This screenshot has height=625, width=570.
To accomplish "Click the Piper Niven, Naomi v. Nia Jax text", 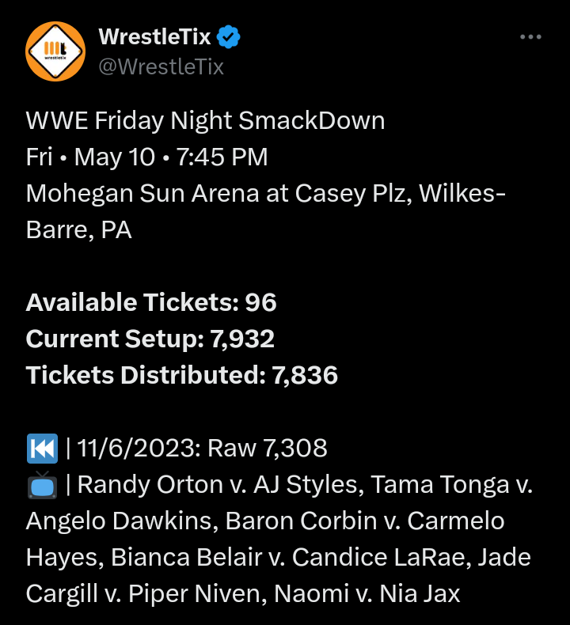I will 294,594.
